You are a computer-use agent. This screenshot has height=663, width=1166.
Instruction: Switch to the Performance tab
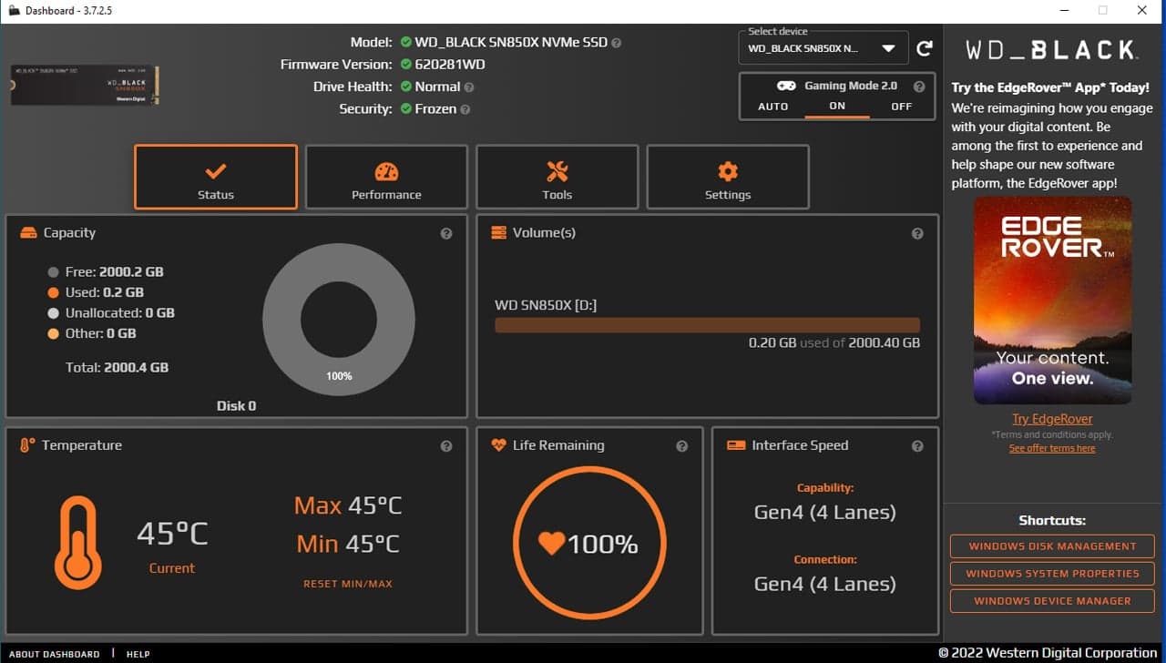tap(386, 178)
